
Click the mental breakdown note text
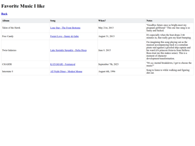click(x=169, y=64)
